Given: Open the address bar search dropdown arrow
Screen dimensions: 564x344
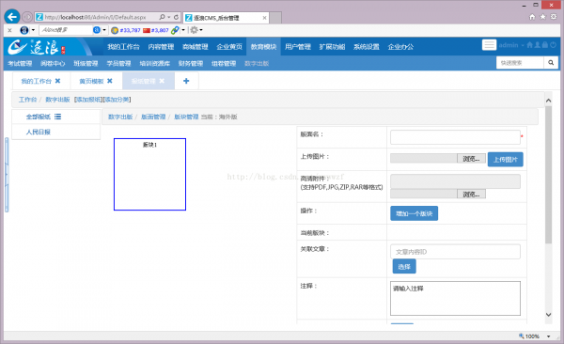Looking at the screenshot, I should 169,17.
